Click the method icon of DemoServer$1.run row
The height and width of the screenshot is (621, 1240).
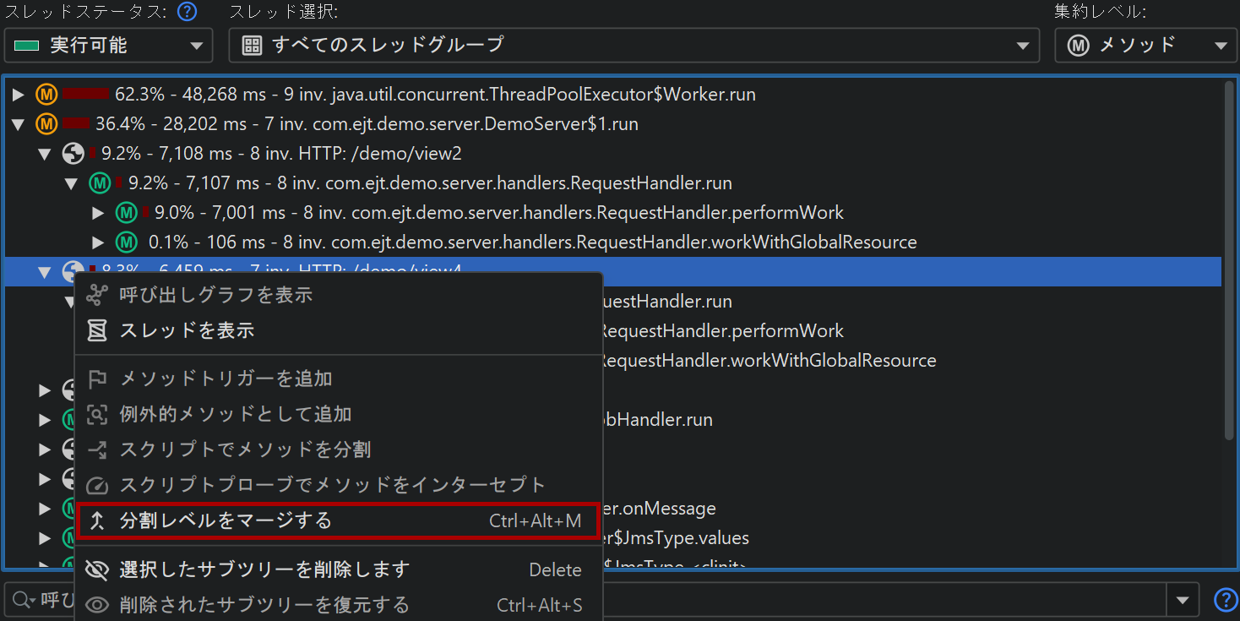click(46, 124)
